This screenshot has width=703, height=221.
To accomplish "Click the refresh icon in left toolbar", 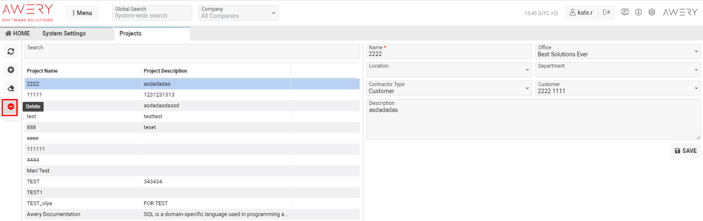I will pyautogui.click(x=10, y=51).
